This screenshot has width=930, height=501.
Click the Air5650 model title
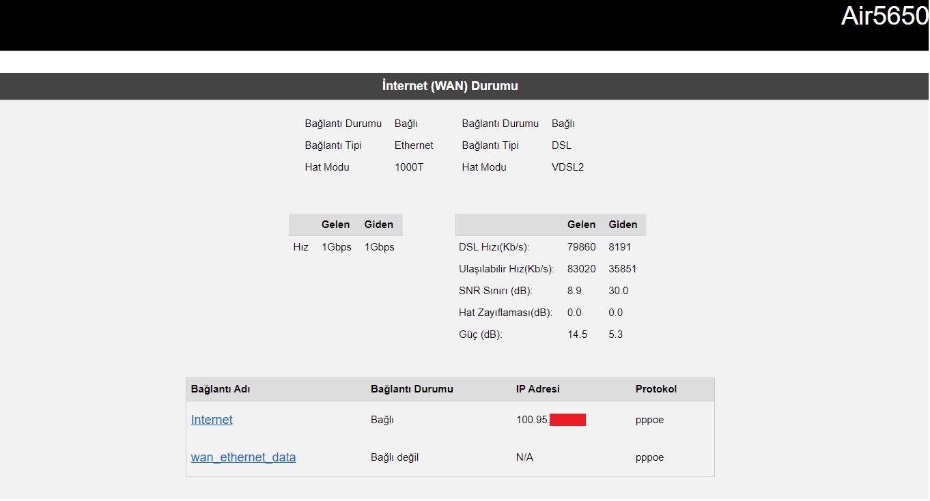[x=884, y=16]
